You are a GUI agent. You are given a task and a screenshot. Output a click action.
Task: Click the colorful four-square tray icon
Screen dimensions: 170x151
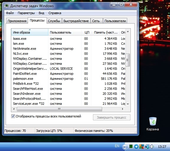[x=142, y=147]
